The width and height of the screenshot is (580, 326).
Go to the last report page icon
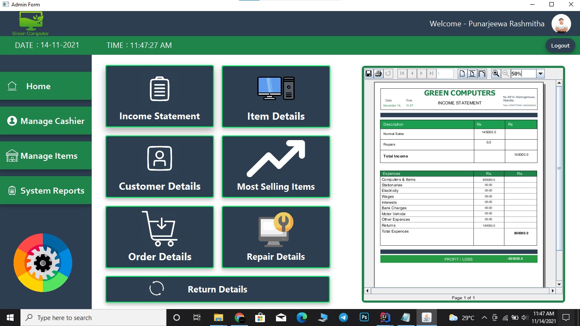click(x=430, y=73)
